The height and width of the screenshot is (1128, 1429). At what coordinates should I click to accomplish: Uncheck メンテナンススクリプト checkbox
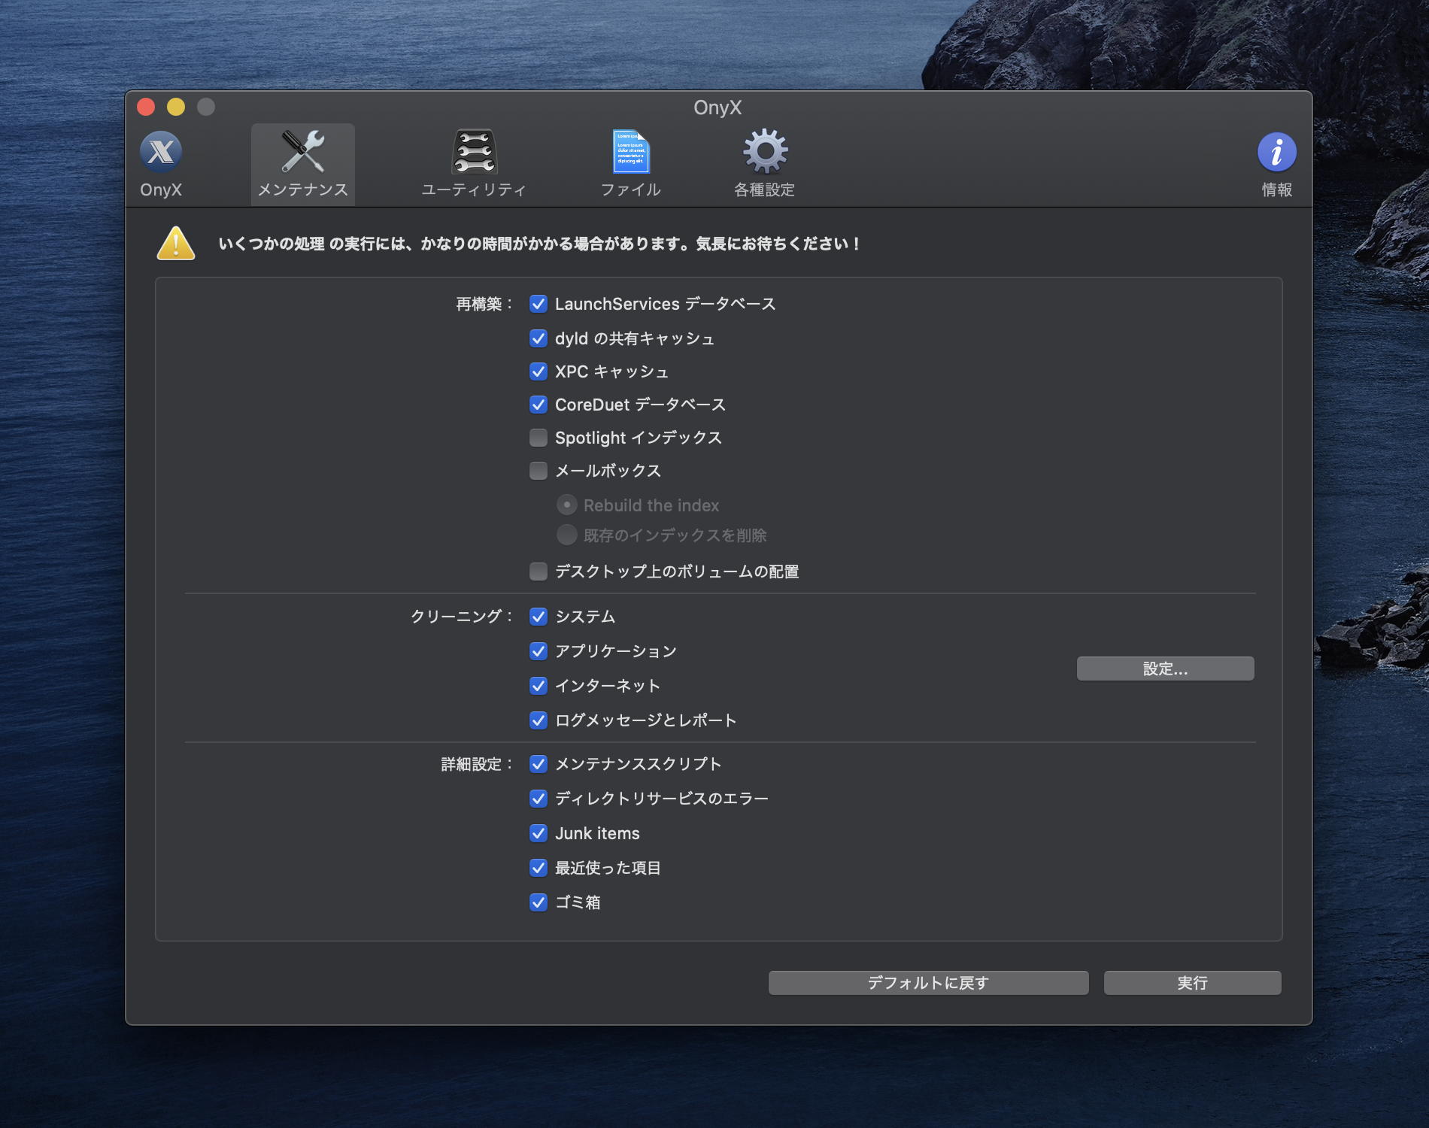pyautogui.click(x=539, y=764)
